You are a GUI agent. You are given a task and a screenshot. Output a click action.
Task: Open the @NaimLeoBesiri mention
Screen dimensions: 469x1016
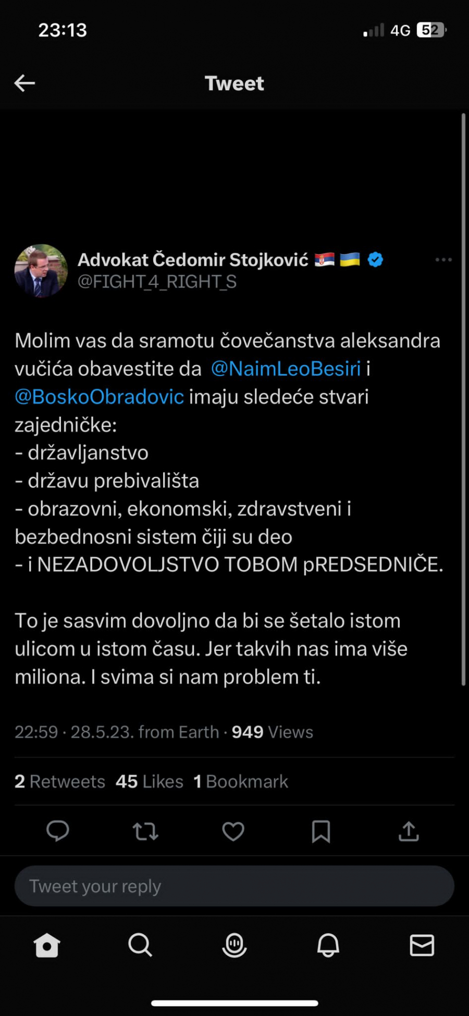point(286,369)
